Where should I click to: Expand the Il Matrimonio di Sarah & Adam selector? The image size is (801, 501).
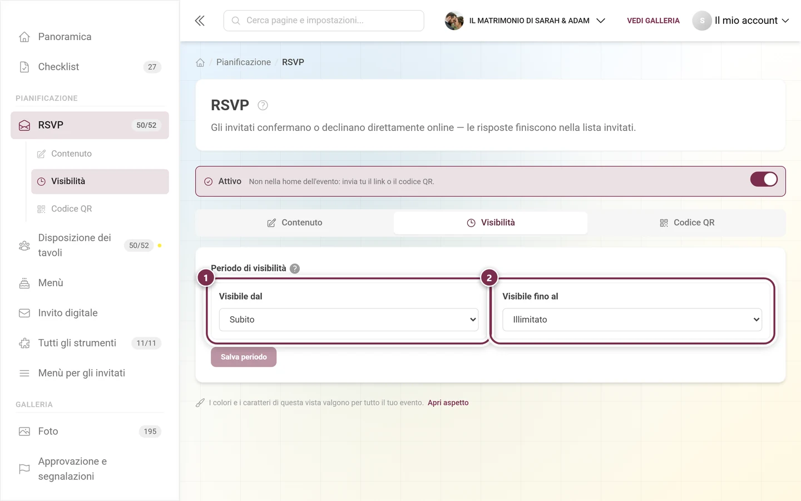(x=525, y=21)
